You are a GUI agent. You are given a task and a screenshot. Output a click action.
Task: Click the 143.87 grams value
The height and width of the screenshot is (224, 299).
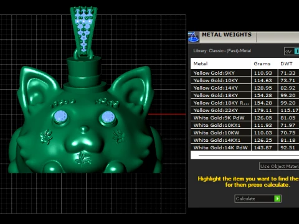(263, 147)
